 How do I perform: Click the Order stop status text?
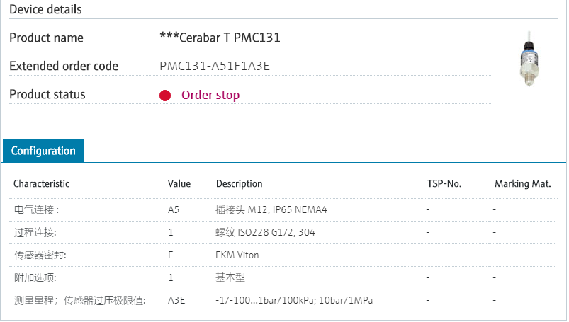pyautogui.click(x=210, y=96)
